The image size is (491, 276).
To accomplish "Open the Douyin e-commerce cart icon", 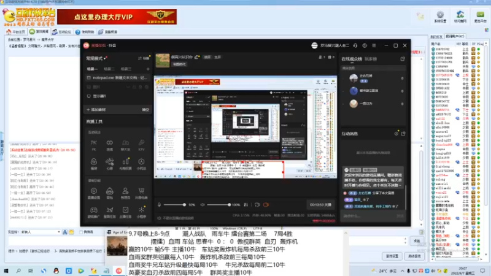I will [141, 193].
